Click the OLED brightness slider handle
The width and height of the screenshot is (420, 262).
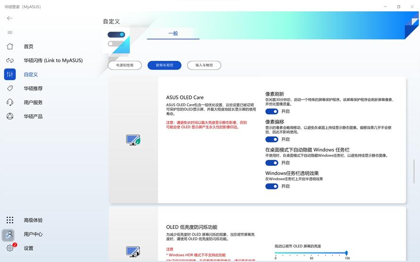346,253
